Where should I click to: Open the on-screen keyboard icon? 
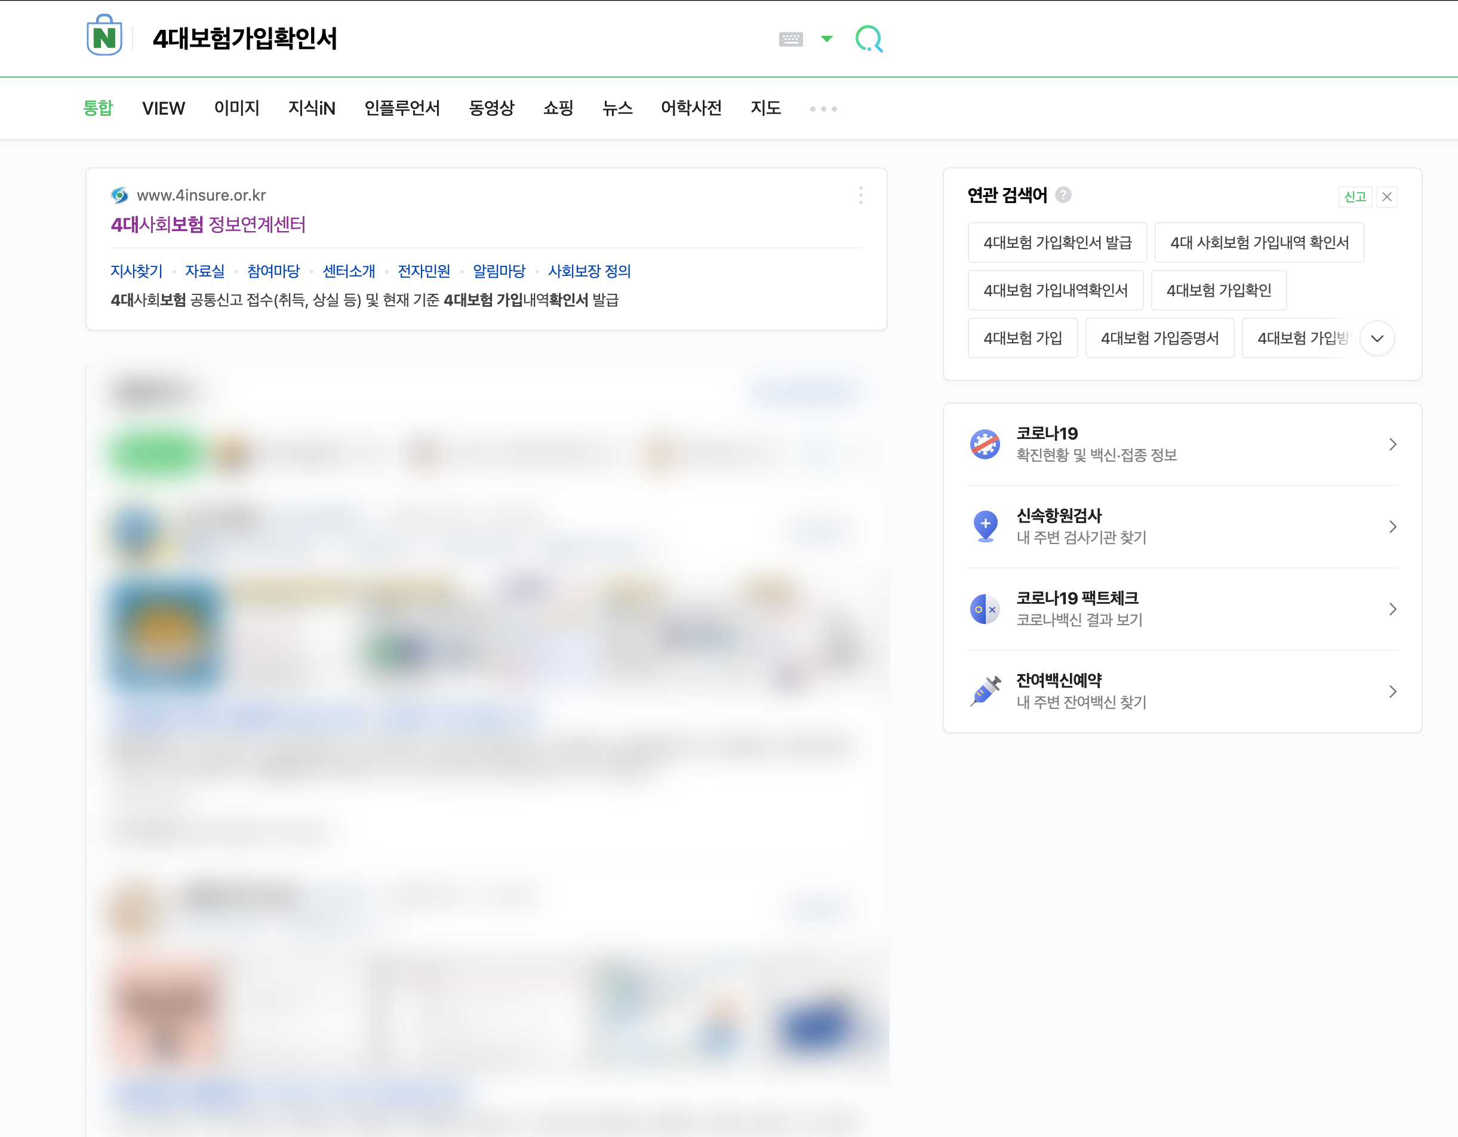[790, 39]
